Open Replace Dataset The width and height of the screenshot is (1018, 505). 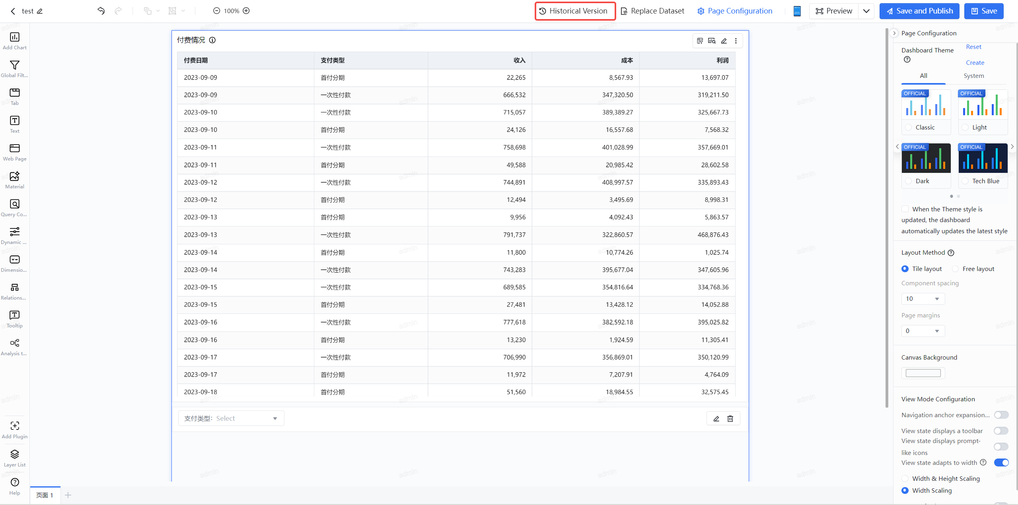point(652,11)
